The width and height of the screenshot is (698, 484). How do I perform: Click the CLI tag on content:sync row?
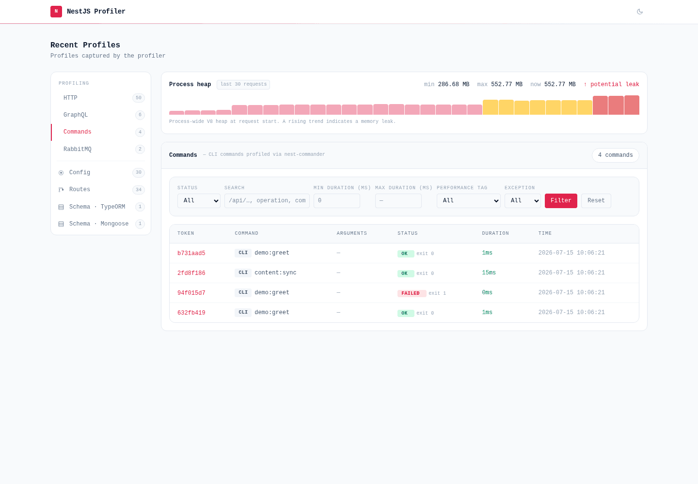[x=243, y=273]
